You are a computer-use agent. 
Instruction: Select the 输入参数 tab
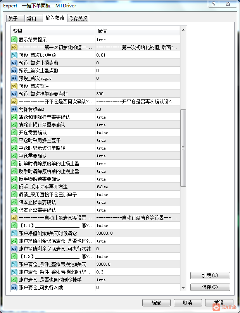coord(55,18)
